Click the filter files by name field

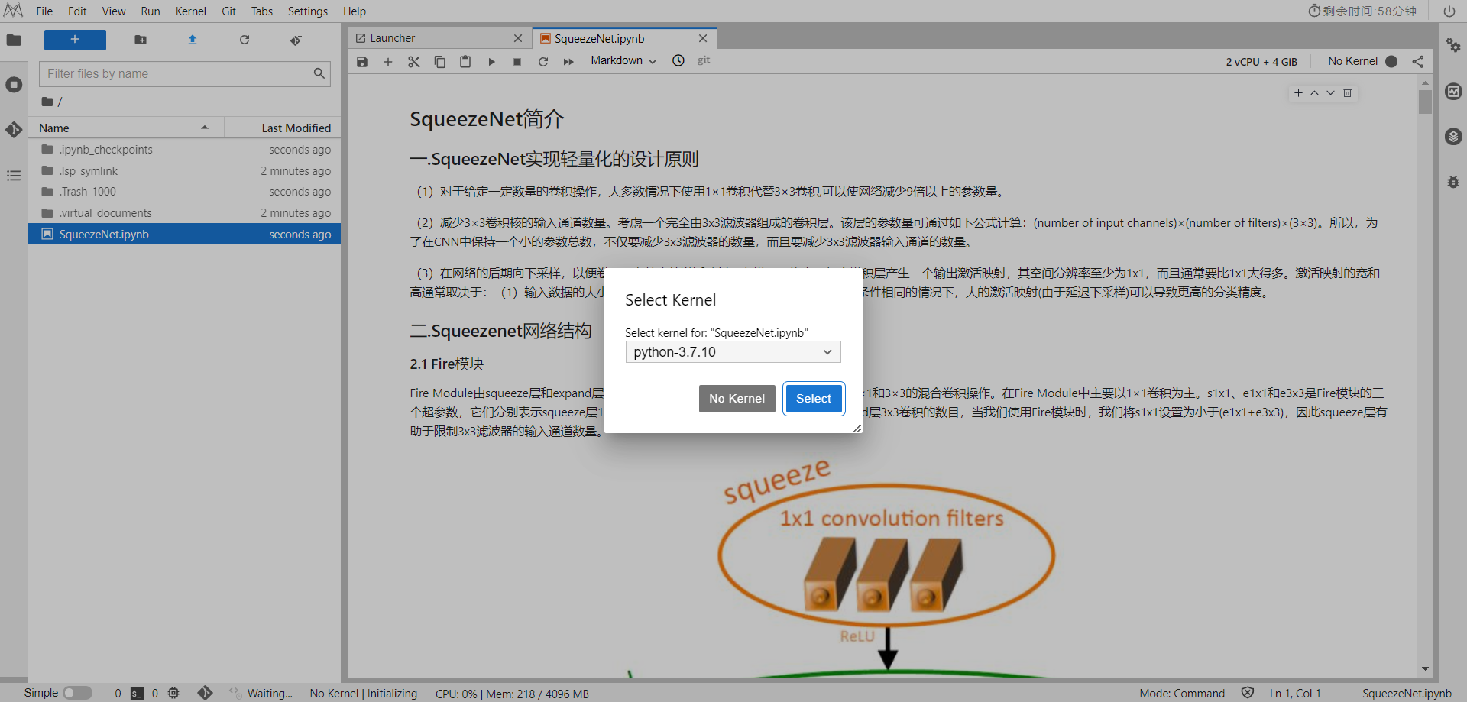[x=183, y=73]
